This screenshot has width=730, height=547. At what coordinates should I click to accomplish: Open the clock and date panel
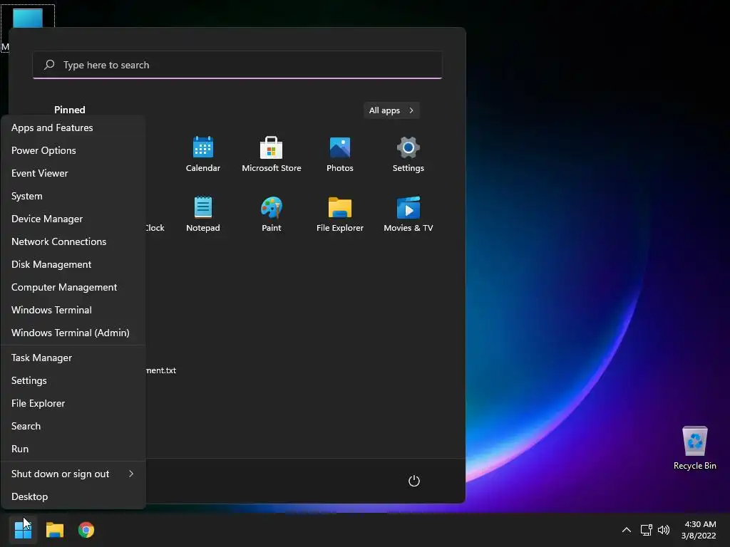click(x=699, y=530)
